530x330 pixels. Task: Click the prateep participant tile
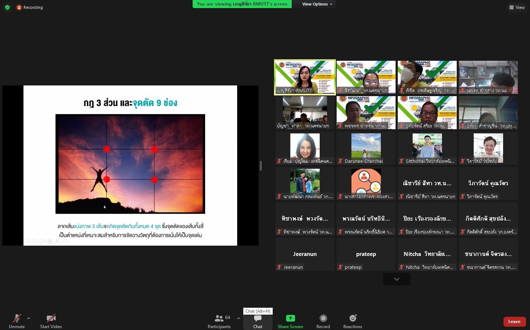click(x=366, y=254)
